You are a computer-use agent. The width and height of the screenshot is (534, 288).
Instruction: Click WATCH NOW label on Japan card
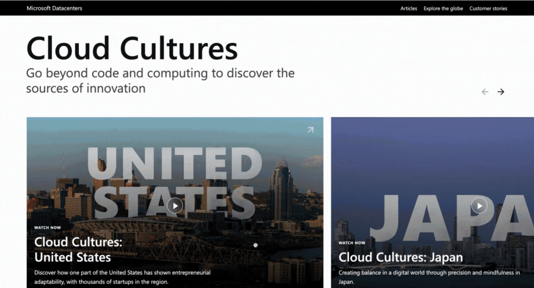pyautogui.click(x=352, y=243)
